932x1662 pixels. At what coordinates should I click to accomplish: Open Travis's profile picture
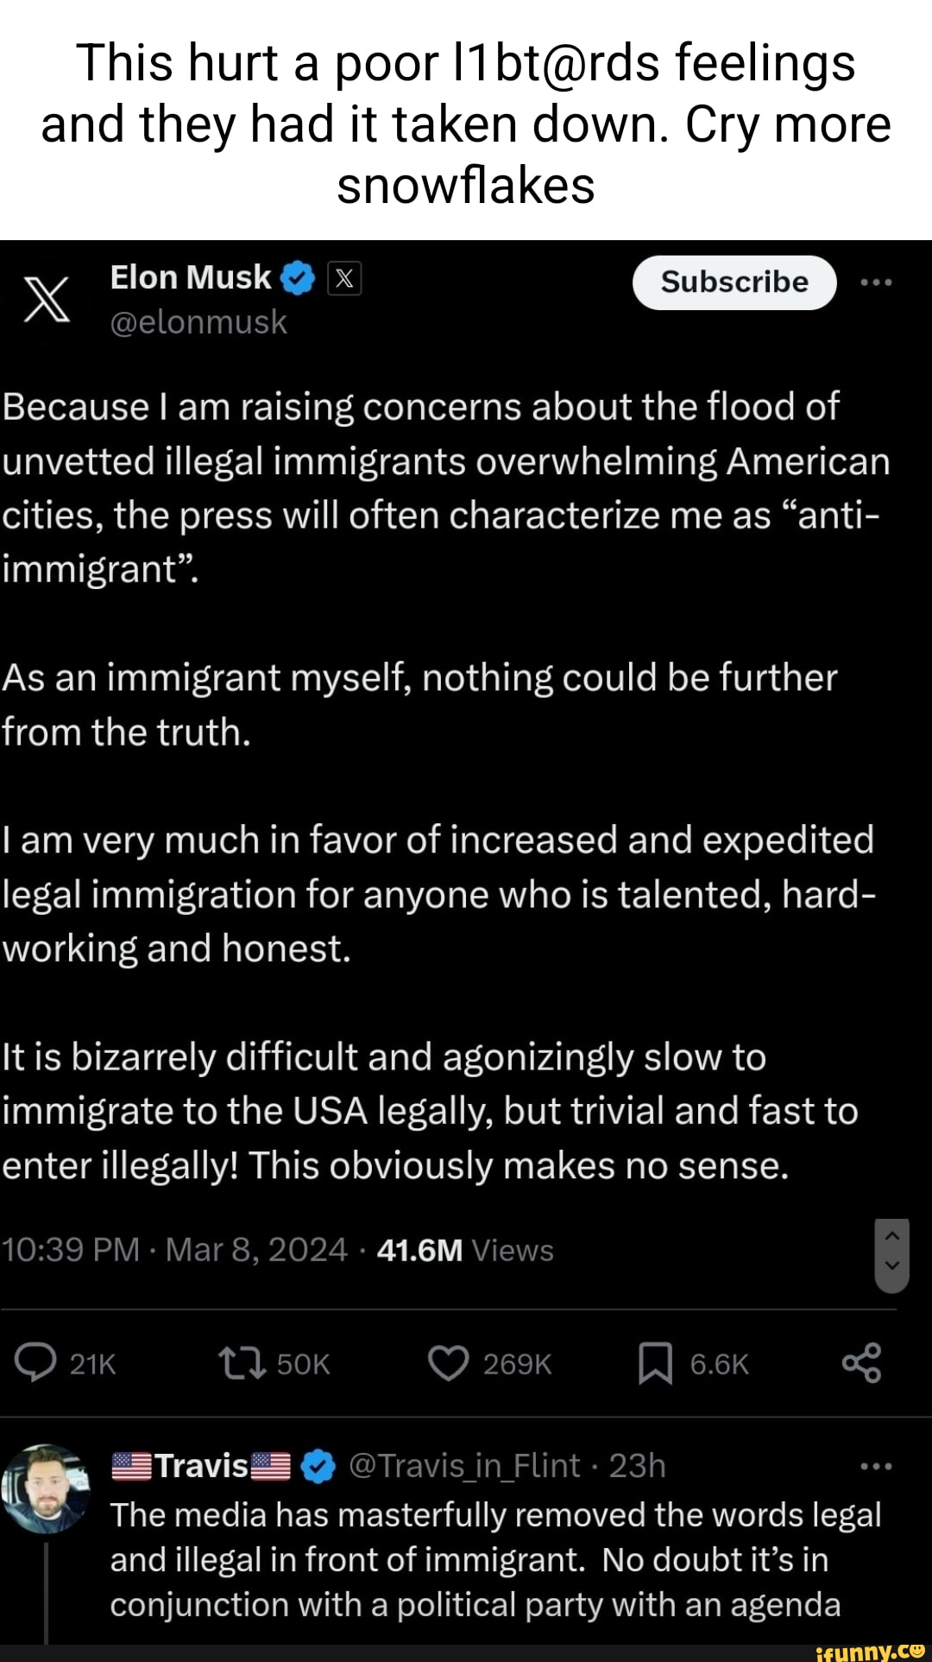pyautogui.click(x=47, y=1488)
